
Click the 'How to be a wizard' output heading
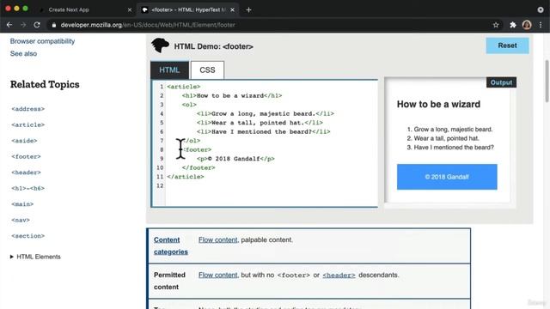pyautogui.click(x=438, y=104)
